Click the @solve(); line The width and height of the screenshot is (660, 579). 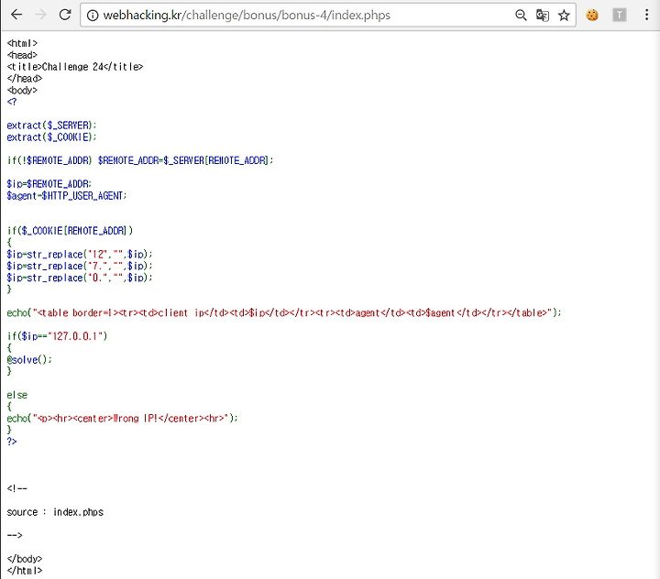tap(29, 360)
